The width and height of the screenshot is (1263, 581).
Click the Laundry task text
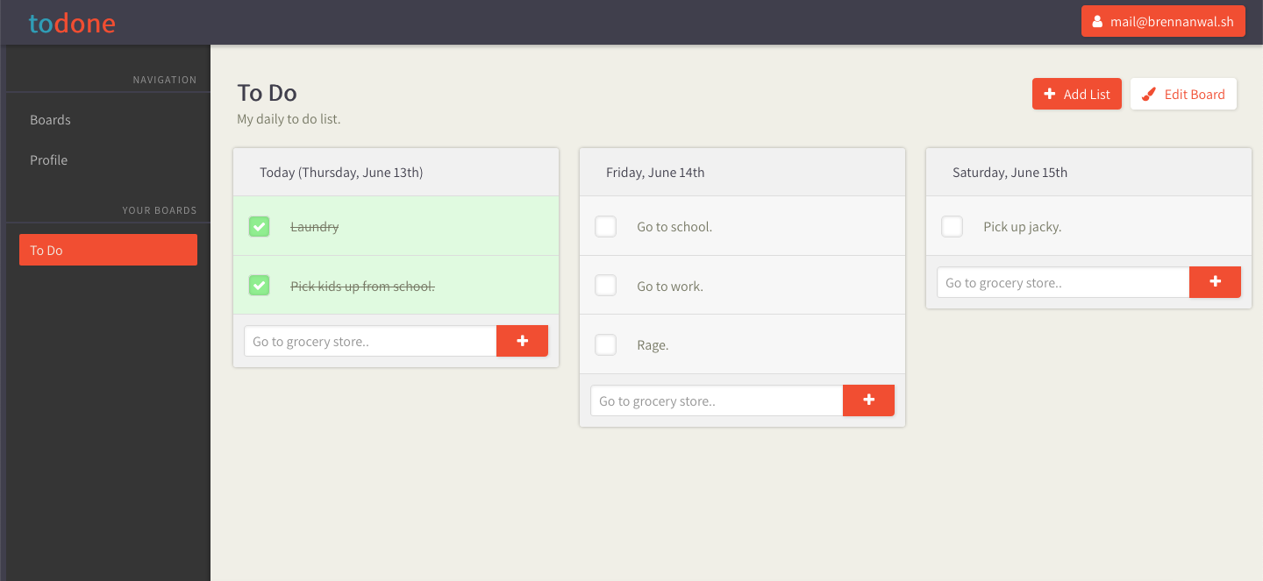[314, 226]
